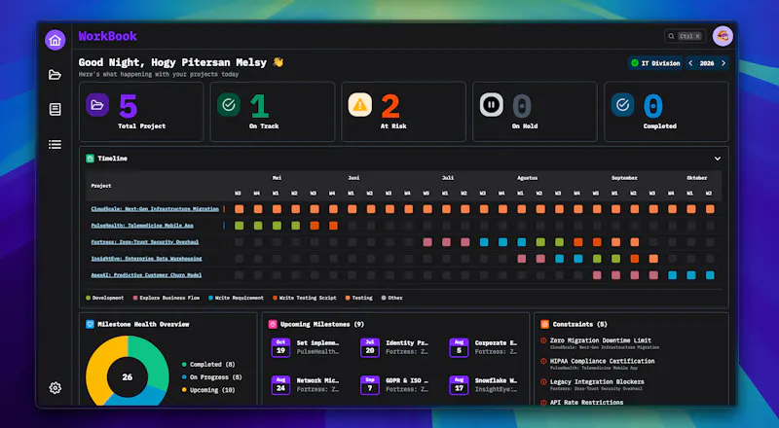
Task: Open the document page sidebar icon
Action: (x=56, y=109)
